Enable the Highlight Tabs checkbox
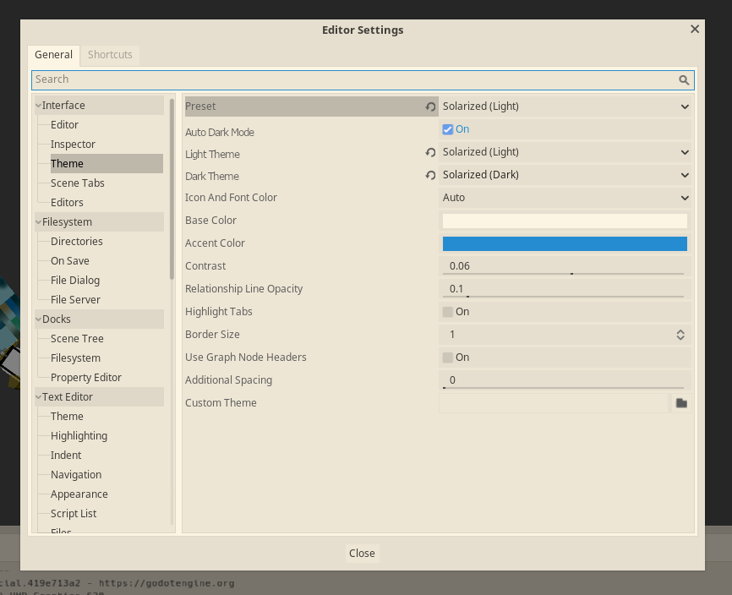Screen dimensions: 732x595 pos(448,312)
